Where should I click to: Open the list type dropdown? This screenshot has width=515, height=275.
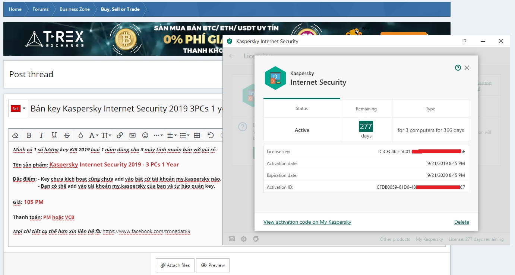[184, 135]
